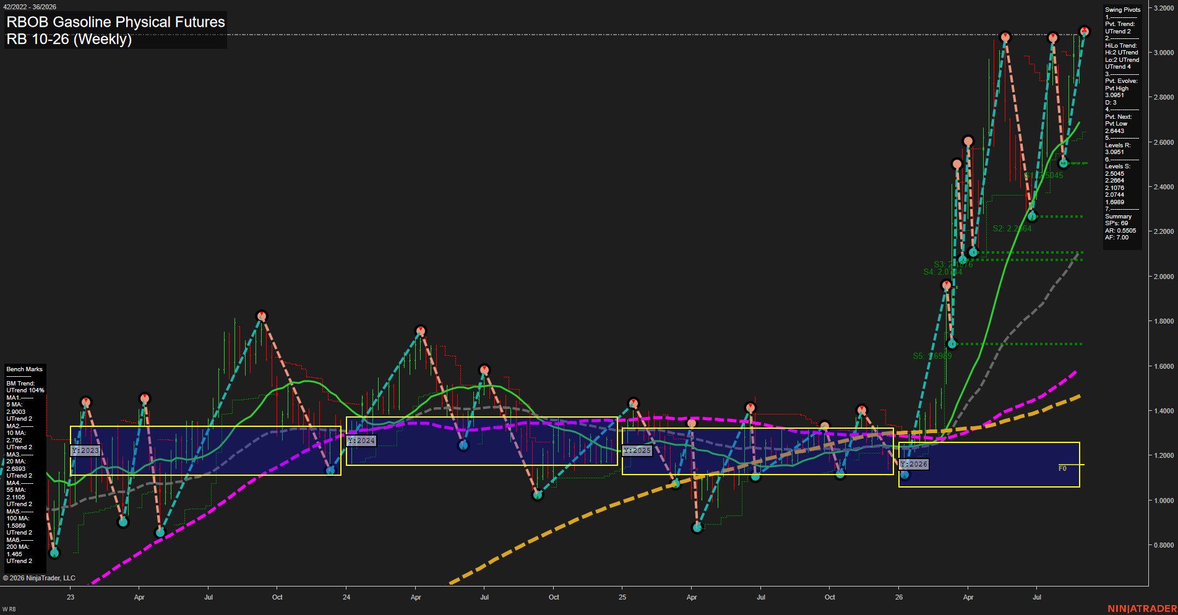
Task: Select the Y:2023 yearly session label
Action: (85, 450)
